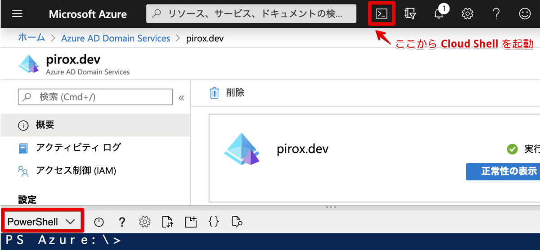540x250 pixels.
Task: Open the directory and subscription filter
Action: (410, 14)
